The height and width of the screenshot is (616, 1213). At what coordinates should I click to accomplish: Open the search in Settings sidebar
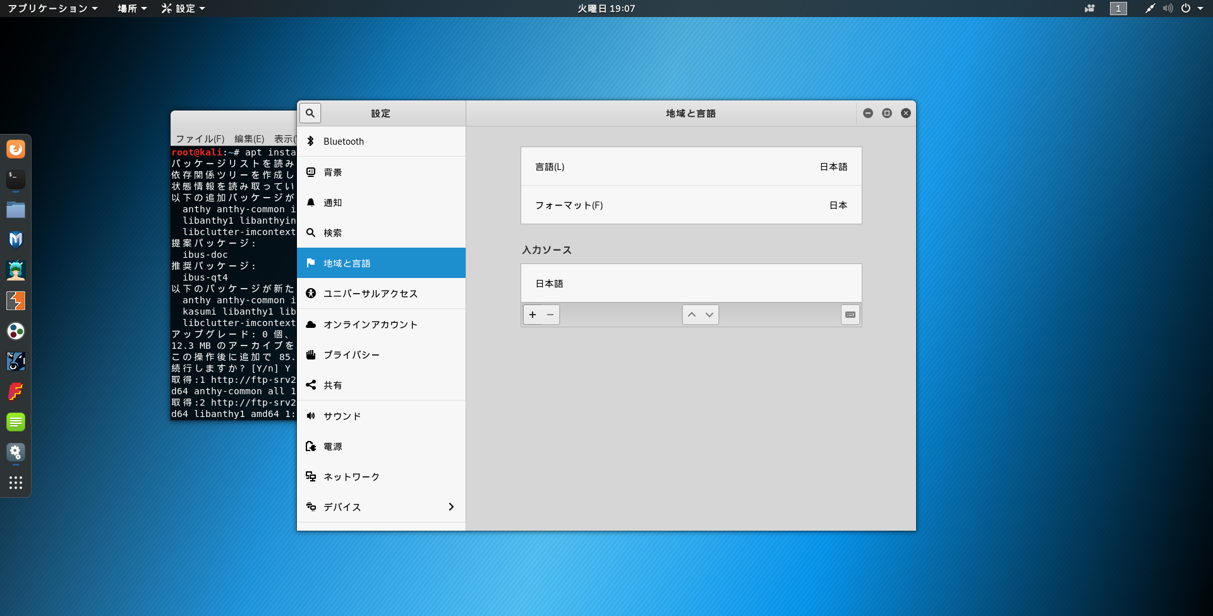(310, 113)
